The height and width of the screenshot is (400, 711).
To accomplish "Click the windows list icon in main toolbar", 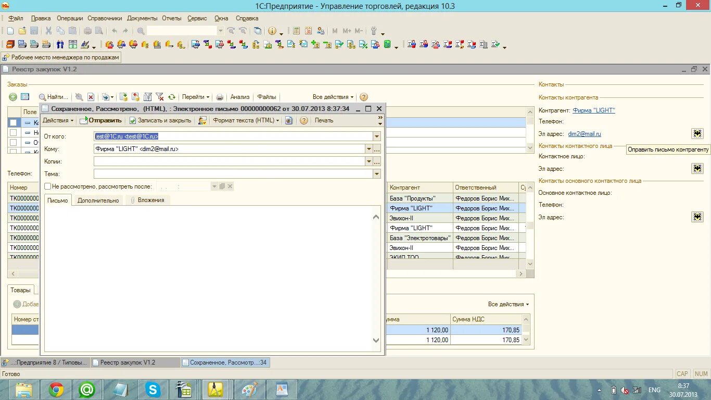I will [258, 31].
